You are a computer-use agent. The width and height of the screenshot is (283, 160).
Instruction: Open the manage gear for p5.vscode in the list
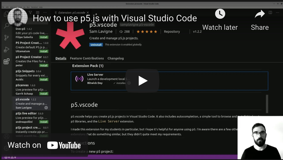coord(46,108)
